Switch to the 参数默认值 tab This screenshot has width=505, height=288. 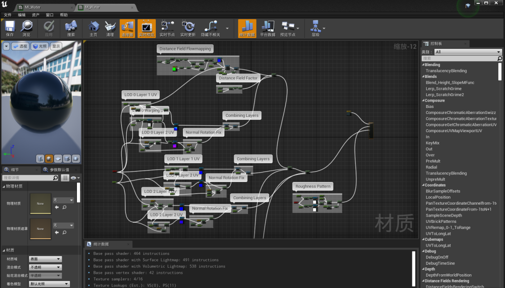[60, 170]
